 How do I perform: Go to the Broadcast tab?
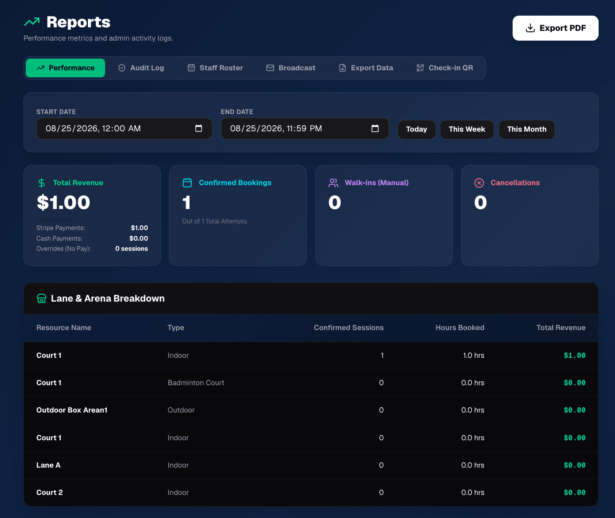click(291, 68)
